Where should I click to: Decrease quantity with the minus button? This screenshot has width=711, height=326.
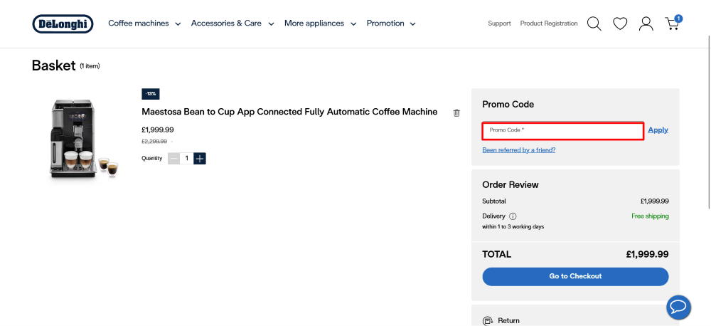coord(173,159)
